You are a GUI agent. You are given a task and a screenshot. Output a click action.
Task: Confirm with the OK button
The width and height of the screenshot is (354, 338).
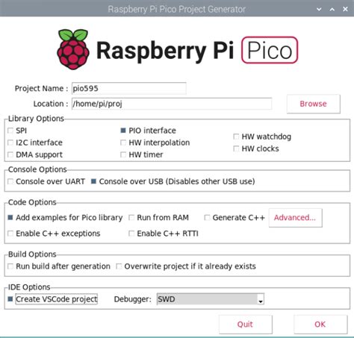pyautogui.click(x=320, y=325)
